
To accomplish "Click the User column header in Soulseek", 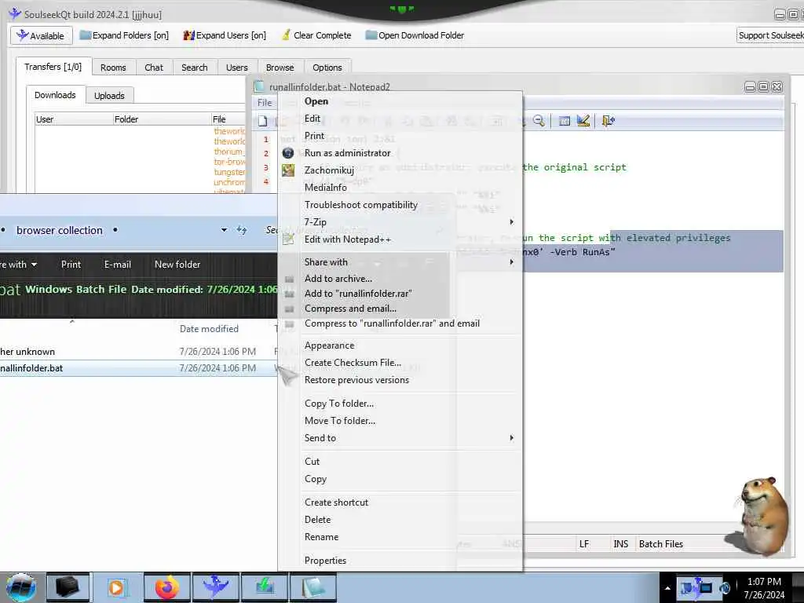I will click(73, 119).
